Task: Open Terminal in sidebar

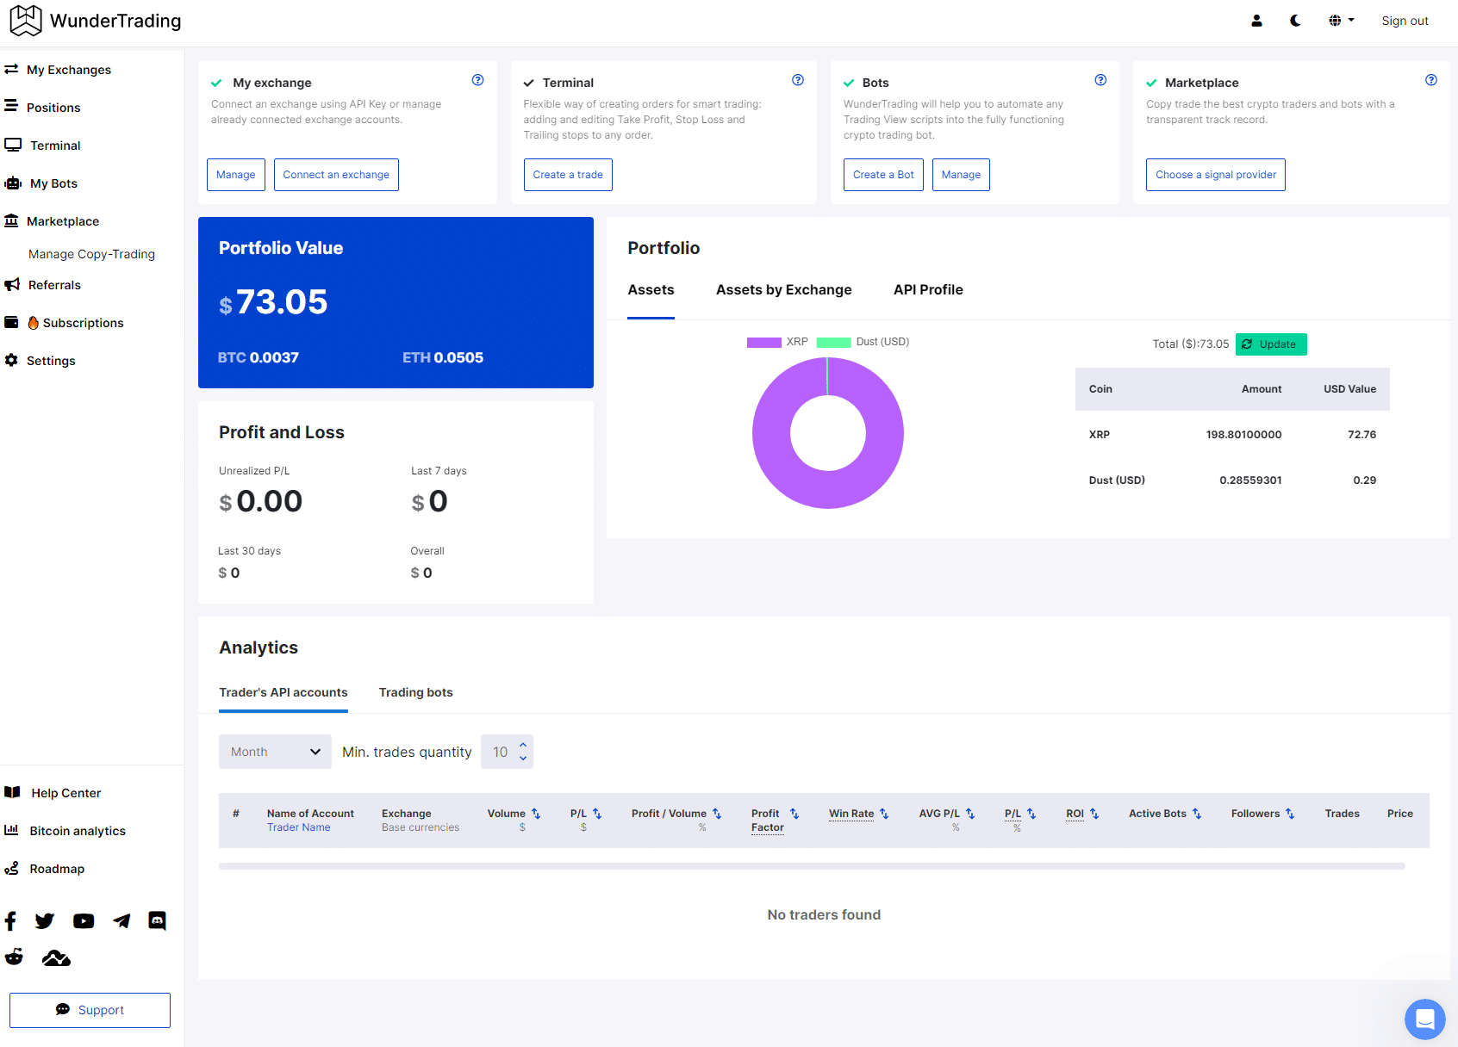Action: point(43,146)
